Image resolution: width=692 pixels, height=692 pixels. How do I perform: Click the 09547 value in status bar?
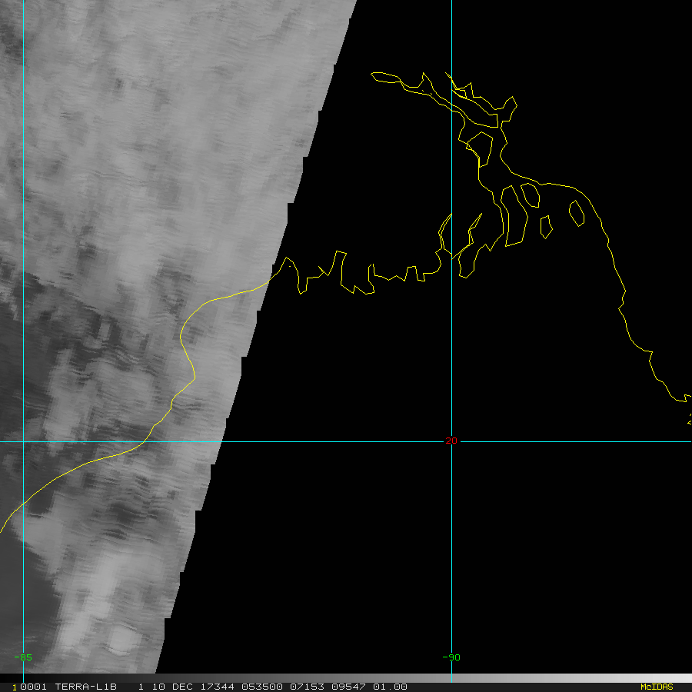(x=347, y=687)
